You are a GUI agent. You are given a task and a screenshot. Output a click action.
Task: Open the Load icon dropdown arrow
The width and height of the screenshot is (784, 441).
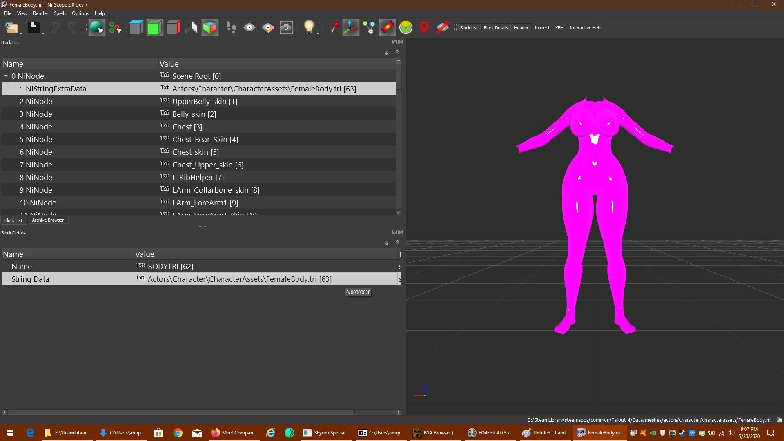[x=20, y=33]
